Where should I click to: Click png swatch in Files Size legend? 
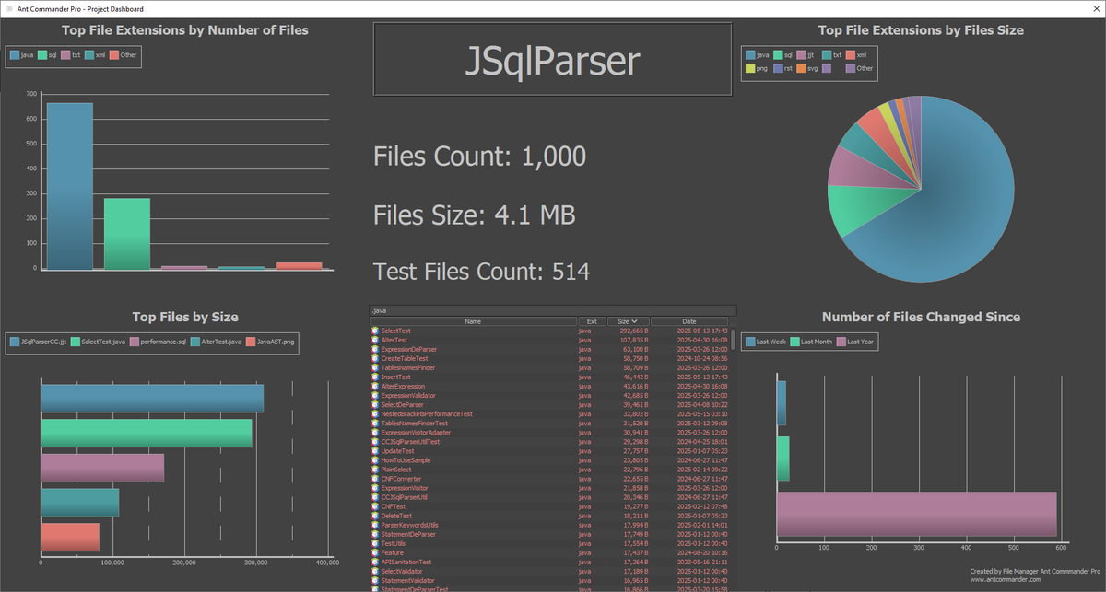pos(751,68)
